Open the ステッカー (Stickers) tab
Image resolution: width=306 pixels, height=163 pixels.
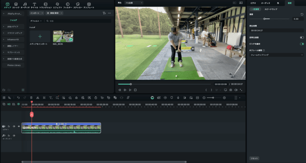click(x=78, y=5)
